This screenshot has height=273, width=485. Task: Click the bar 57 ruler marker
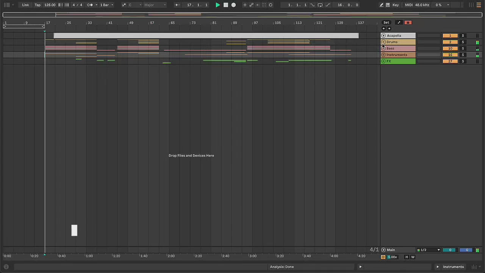coord(152,23)
